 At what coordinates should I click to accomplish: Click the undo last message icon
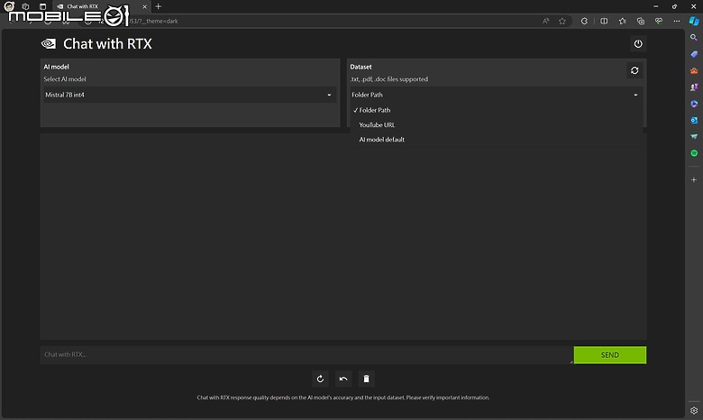(x=343, y=379)
